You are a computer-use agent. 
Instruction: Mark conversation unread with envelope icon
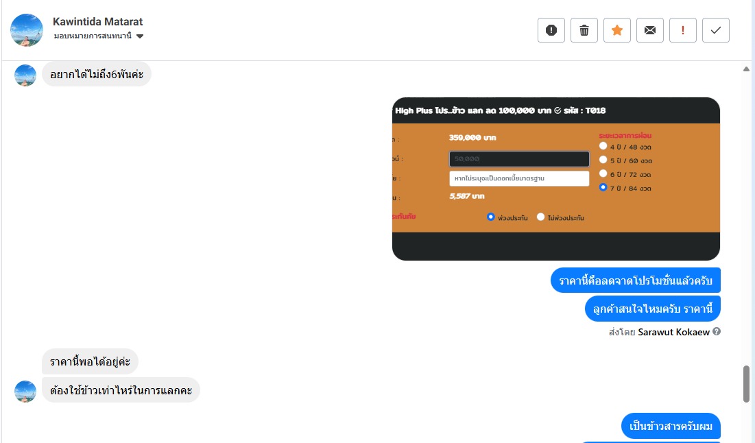pyautogui.click(x=650, y=30)
